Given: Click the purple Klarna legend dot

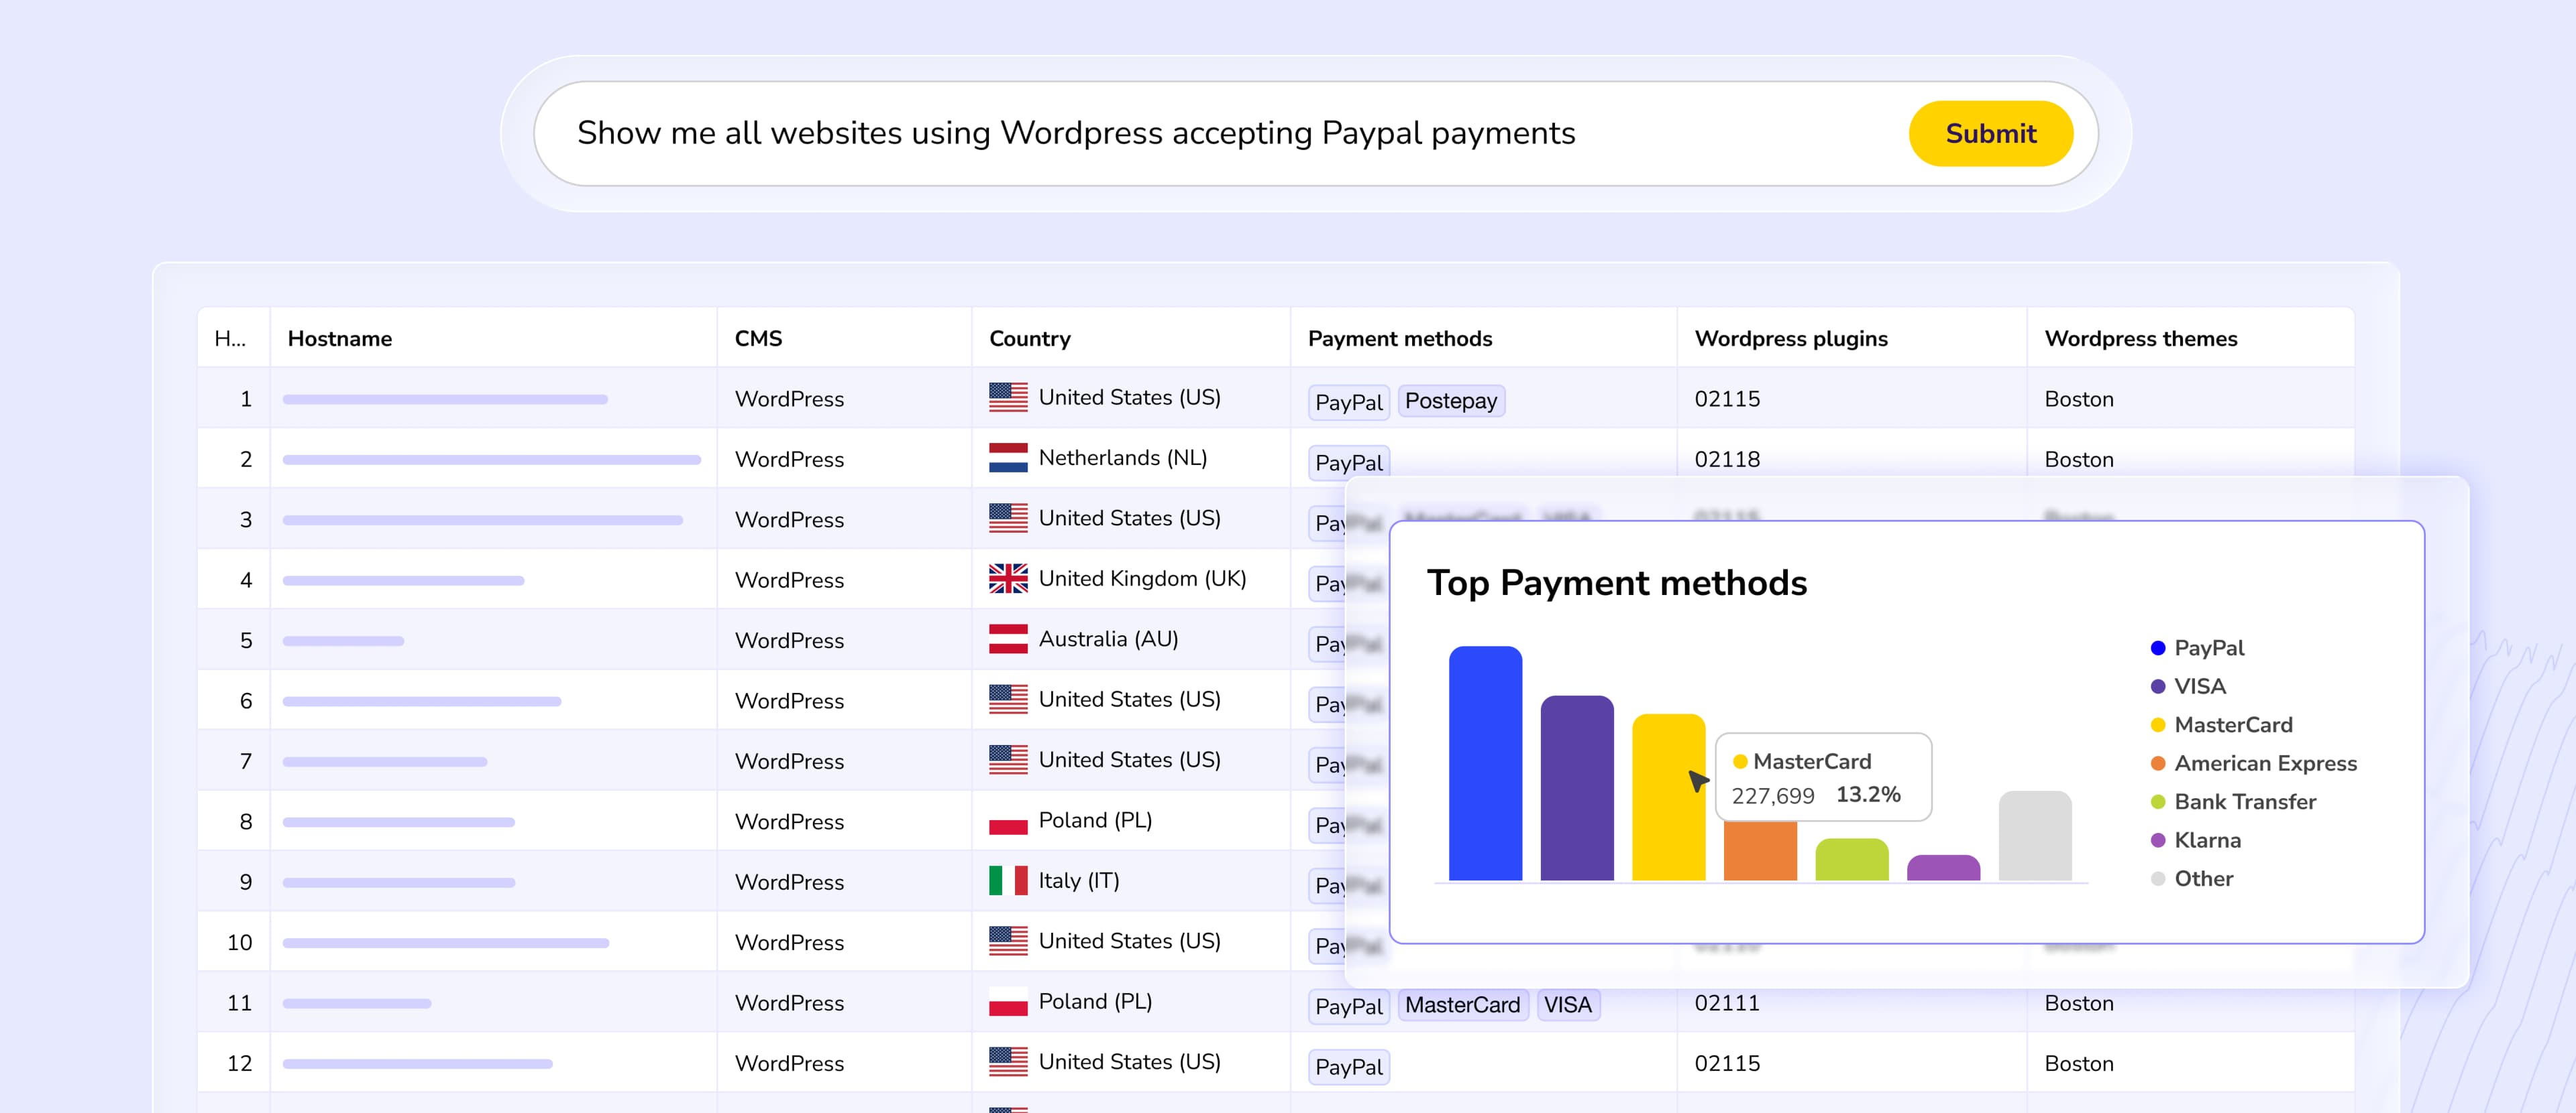Looking at the screenshot, I should (x=2157, y=840).
